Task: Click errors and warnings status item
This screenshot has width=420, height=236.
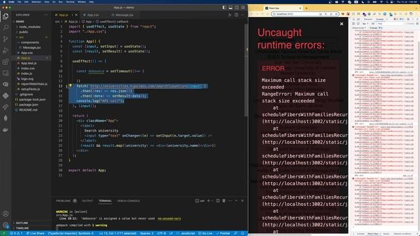Action: [x=16, y=233]
